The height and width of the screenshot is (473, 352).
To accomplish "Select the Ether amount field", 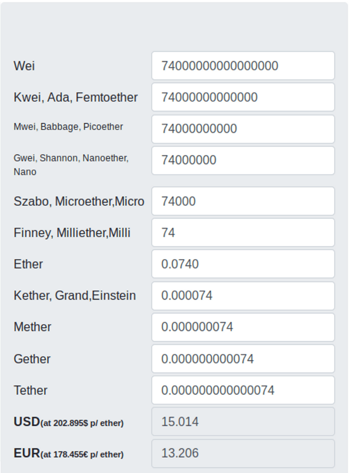I will pyautogui.click(x=243, y=264).
